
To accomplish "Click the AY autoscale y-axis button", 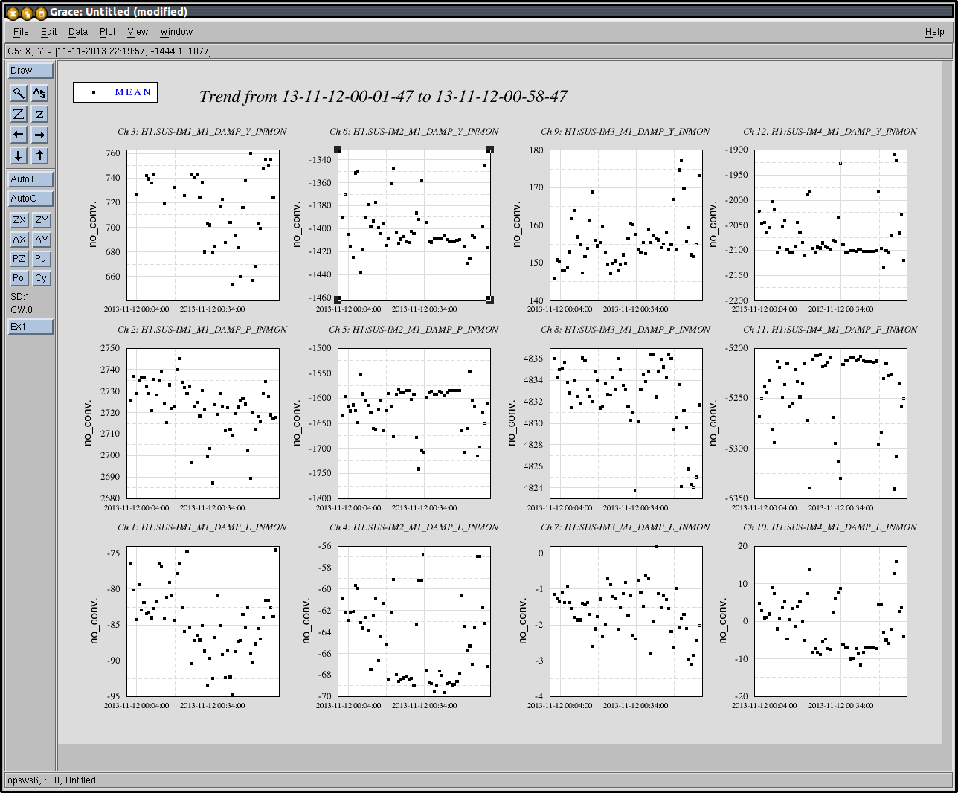I will tap(41, 240).
